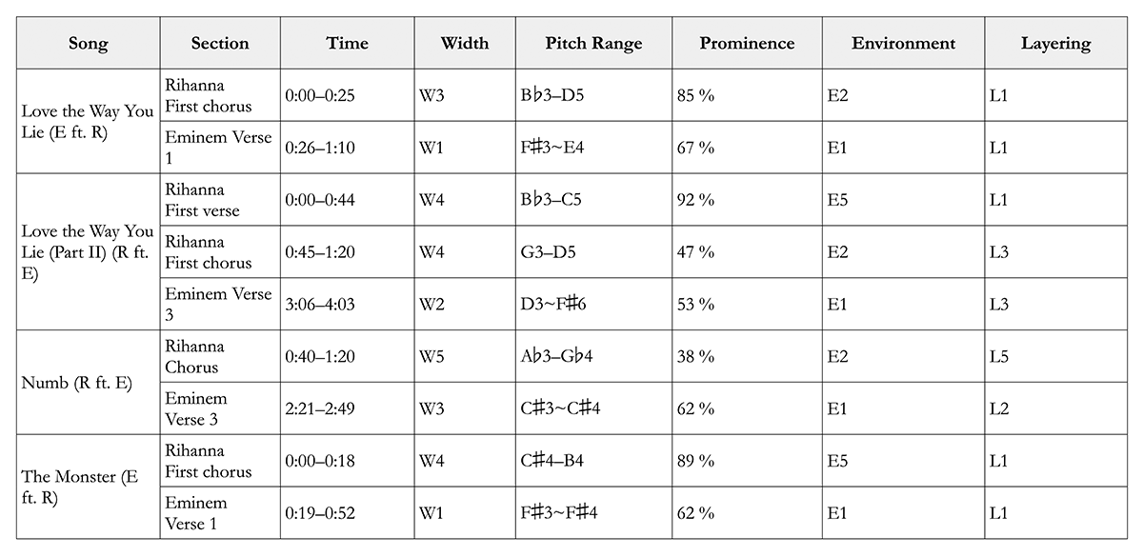Image resolution: width=1143 pixels, height=557 pixels.
Task: Click the Layering column header
Action: tap(1055, 43)
